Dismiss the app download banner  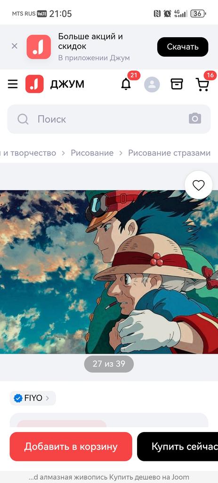click(x=15, y=46)
